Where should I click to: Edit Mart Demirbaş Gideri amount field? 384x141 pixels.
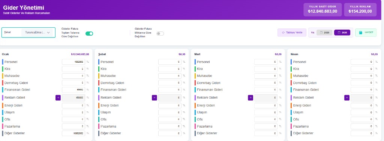266,83
